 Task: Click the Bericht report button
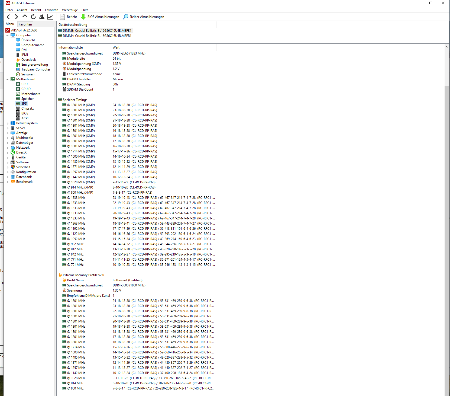pos(69,17)
